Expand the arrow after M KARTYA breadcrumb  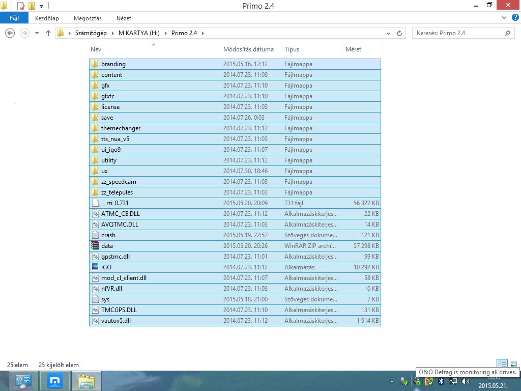pyautogui.click(x=165, y=33)
